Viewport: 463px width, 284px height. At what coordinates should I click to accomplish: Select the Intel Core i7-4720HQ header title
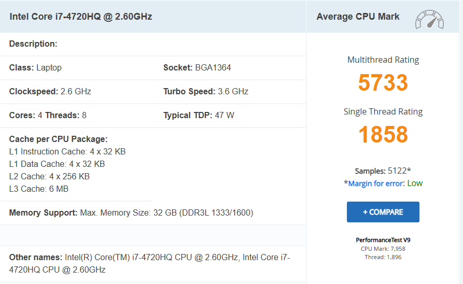(81, 17)
